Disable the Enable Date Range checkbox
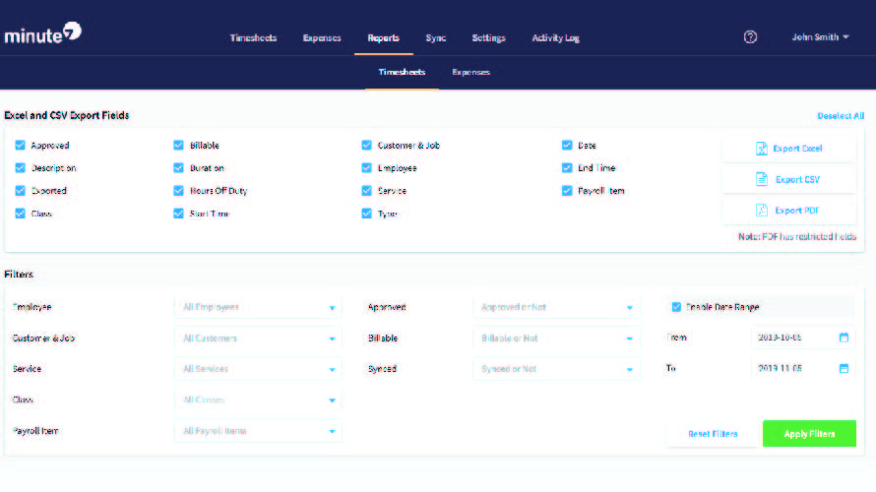Screen dimensions: 876x492 pyautogui.click(x=676, y=307)
